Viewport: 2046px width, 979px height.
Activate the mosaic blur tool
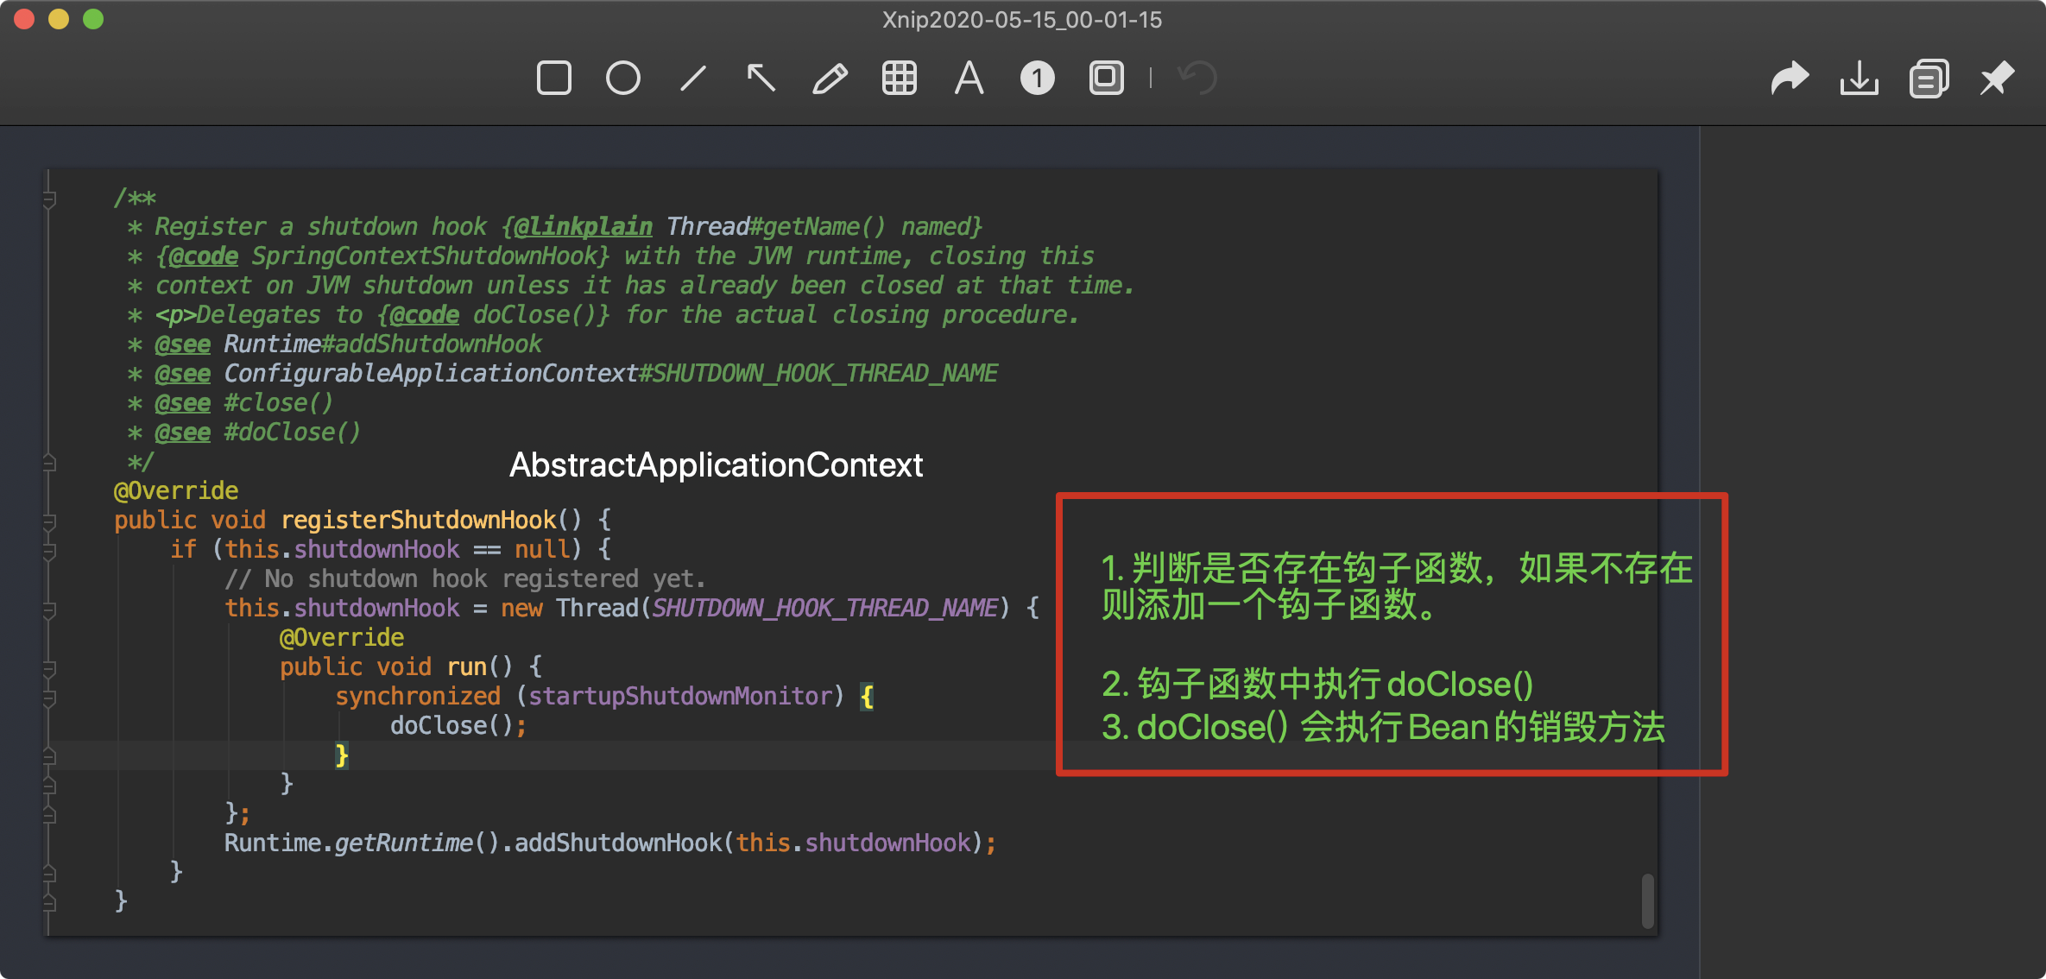[x=900, y=78]
